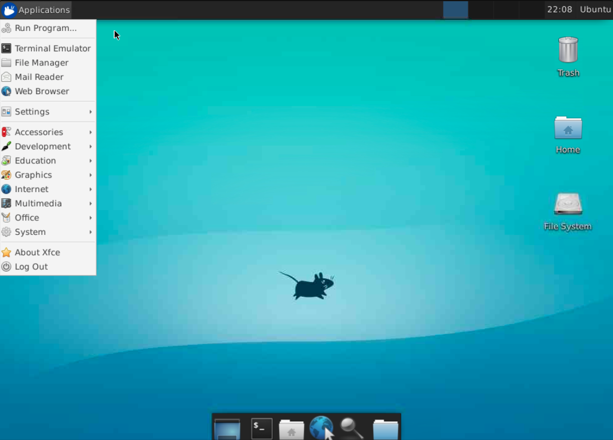Open blue folder icon at dock's end

pyautogui.click(x=386, y=429)
